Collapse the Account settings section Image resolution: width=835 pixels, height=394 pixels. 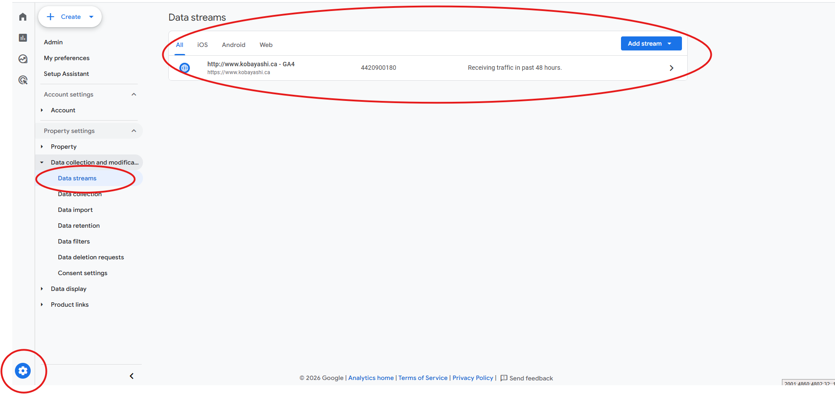tap(134, 94)
